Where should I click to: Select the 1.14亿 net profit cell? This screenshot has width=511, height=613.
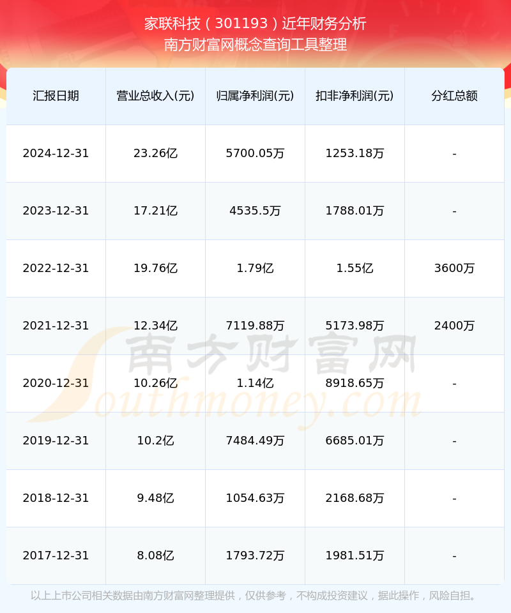[256, 383]
